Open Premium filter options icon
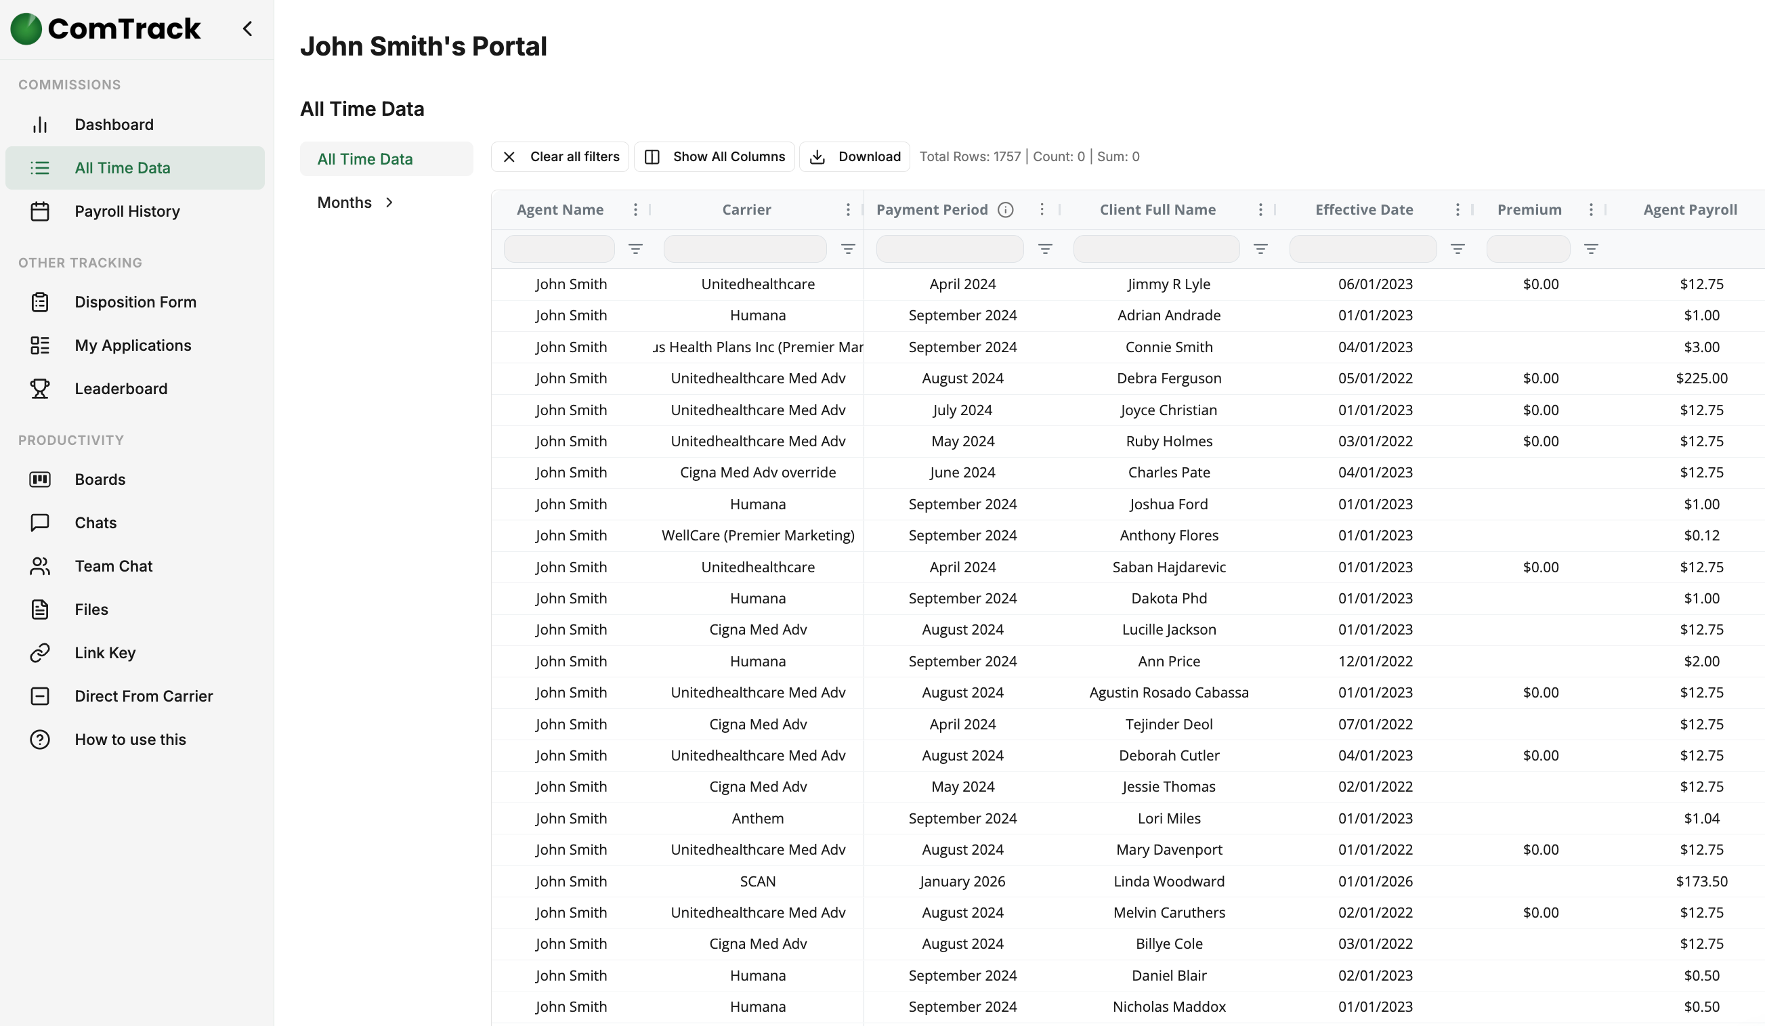Image resolution: width=1765 pixels, height=1026 pixels. (1592, 249)
